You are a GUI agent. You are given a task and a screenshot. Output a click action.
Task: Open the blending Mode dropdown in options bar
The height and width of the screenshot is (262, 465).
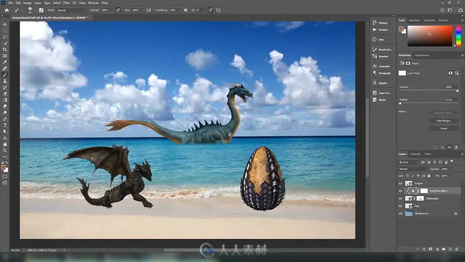[72, 10]
